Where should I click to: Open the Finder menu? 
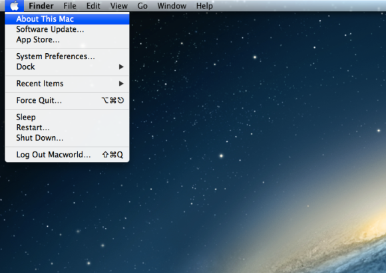pos(41,6)
